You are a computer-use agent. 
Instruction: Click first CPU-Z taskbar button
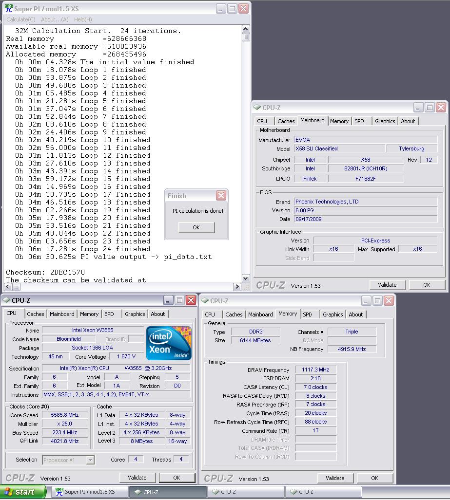[168, 492]
